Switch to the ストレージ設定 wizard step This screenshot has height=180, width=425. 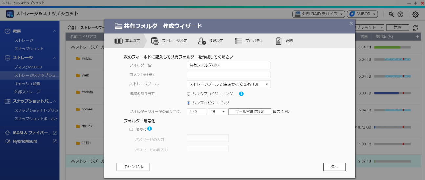click(169, 41)
